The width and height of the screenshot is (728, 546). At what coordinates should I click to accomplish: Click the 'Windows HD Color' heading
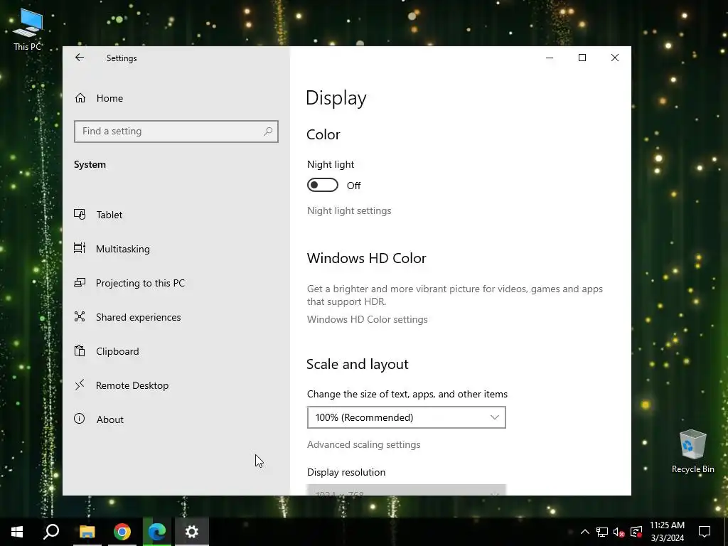tap(366, 258)
